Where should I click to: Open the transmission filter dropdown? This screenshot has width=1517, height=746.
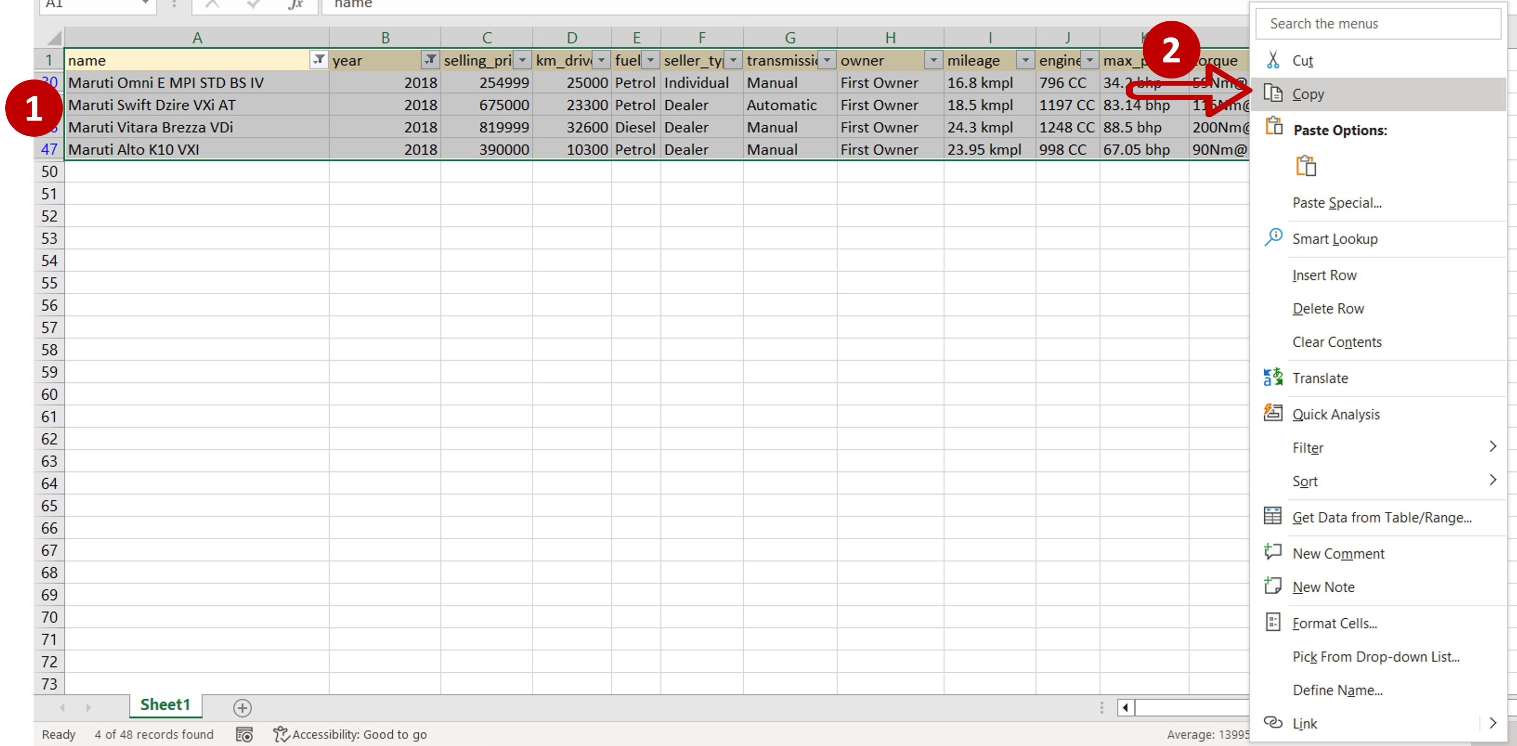pyautogui.click(x=828, y=60)
